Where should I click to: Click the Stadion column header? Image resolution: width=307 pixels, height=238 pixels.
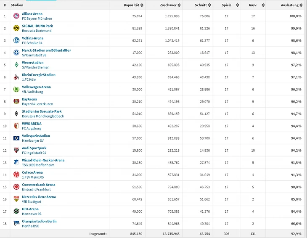[x=17, y=5]
